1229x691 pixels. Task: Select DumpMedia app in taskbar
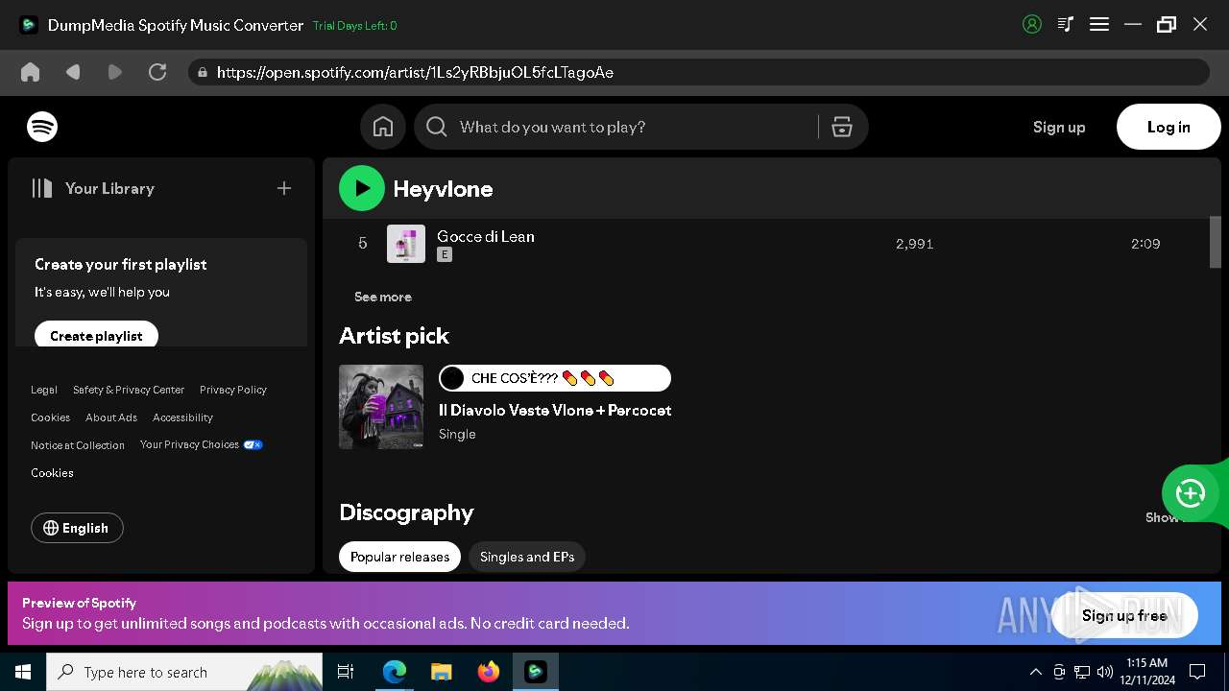pos(536,672)
